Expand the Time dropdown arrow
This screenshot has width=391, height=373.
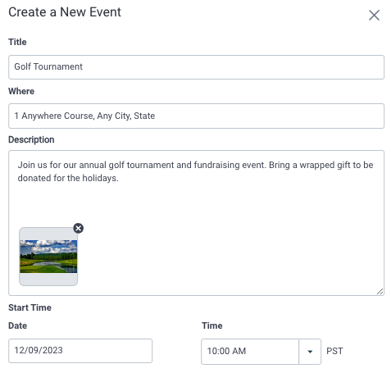point(310,352)
